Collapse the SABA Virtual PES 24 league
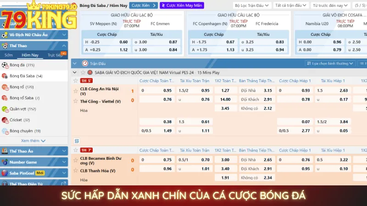The width and height of the screenshot is (367, 206). point(75,72)
